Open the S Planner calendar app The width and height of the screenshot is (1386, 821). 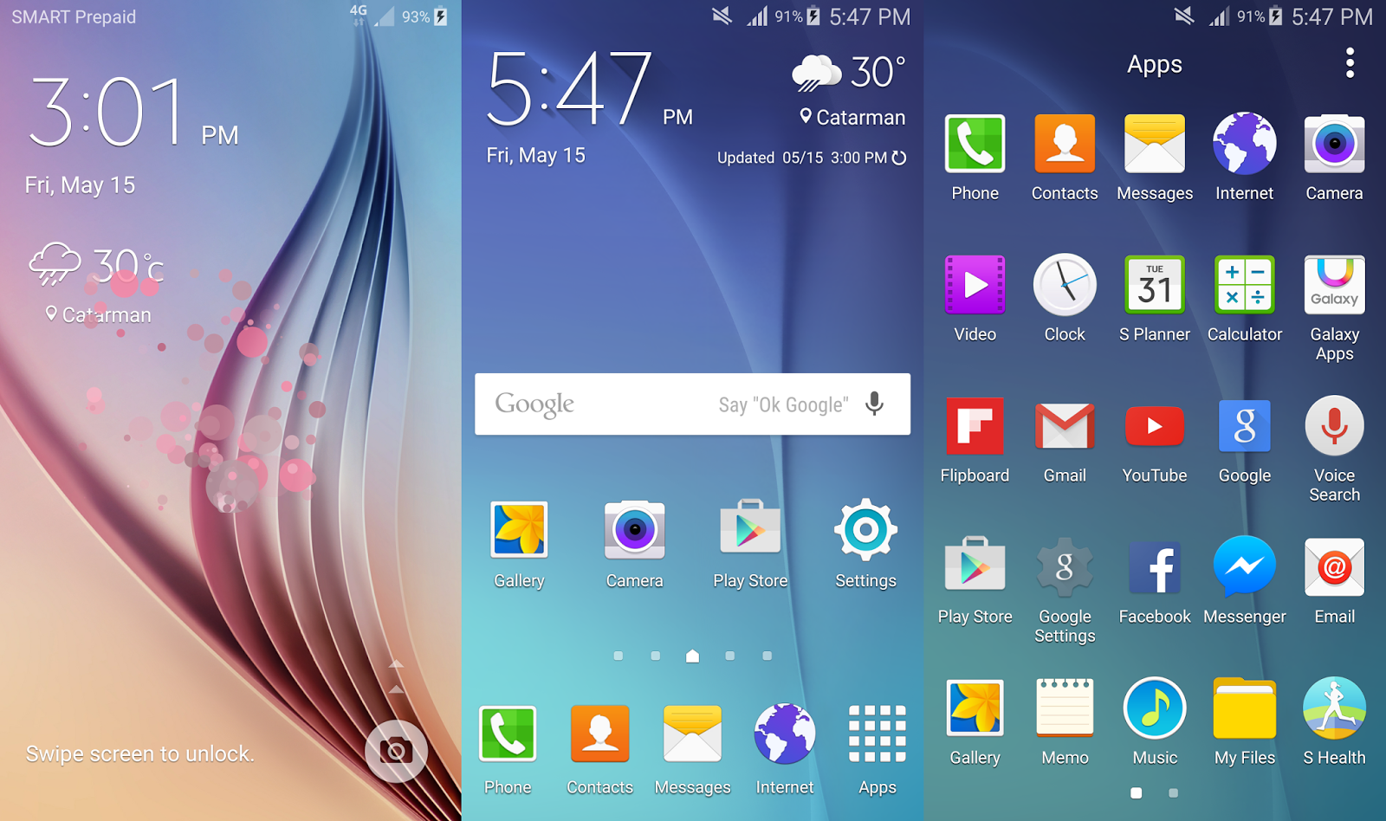pos(1155,299)
